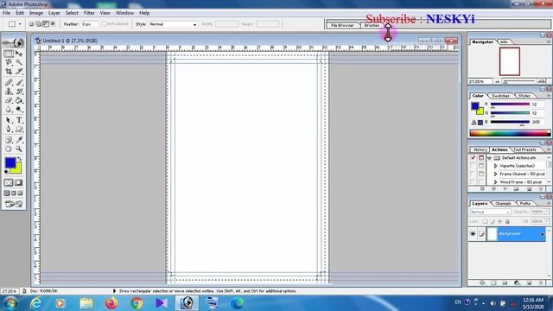
Task: Switch to Standard edit mode
Action: pos(9,182)
